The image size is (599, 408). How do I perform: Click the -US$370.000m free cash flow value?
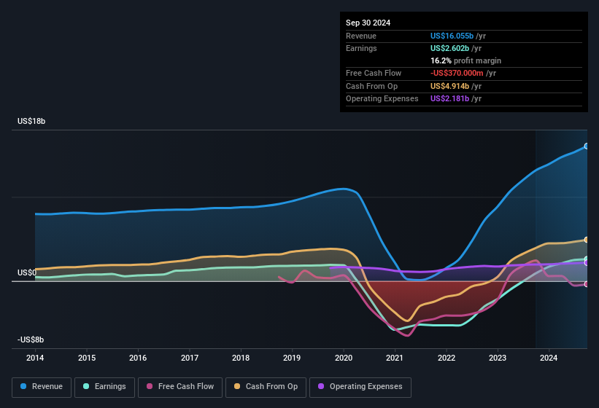[457, 73]
